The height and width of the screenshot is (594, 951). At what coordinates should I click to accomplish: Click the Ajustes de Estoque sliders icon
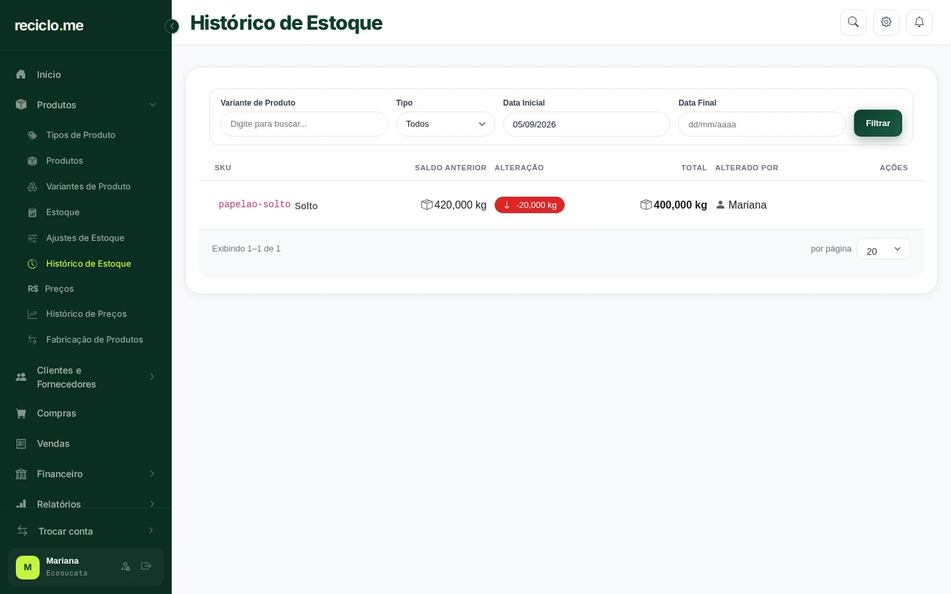pyautogui.click(x=32, y=238)
